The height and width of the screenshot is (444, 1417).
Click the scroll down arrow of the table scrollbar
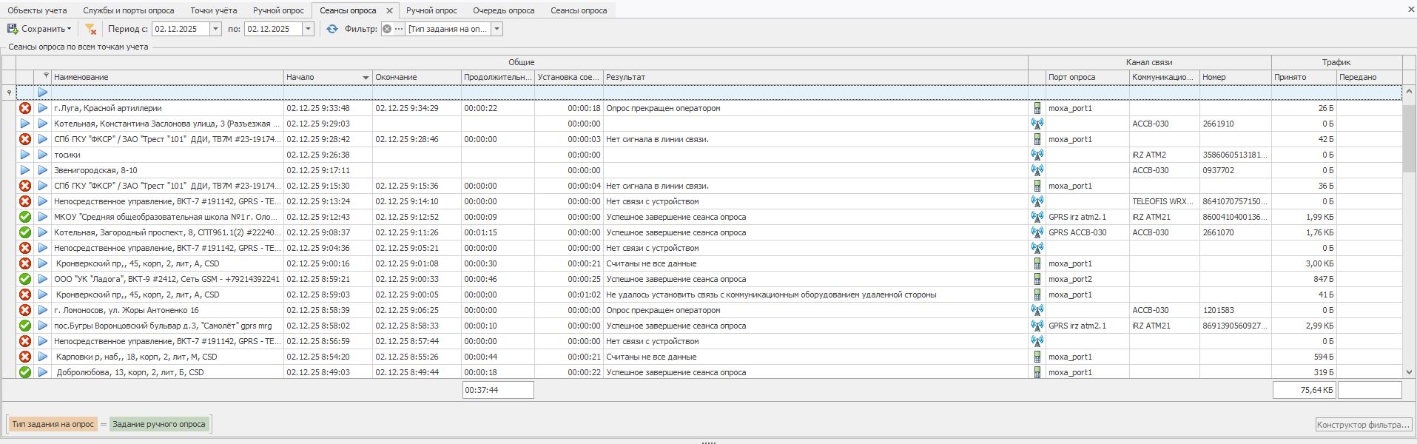(1409, 372)
